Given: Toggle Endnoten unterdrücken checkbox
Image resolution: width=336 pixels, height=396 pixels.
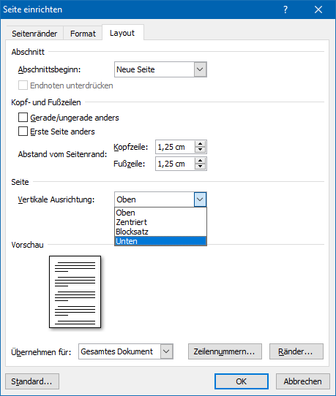Looking at the screenshot, I should pyautogui.click(x=23, y=85).
